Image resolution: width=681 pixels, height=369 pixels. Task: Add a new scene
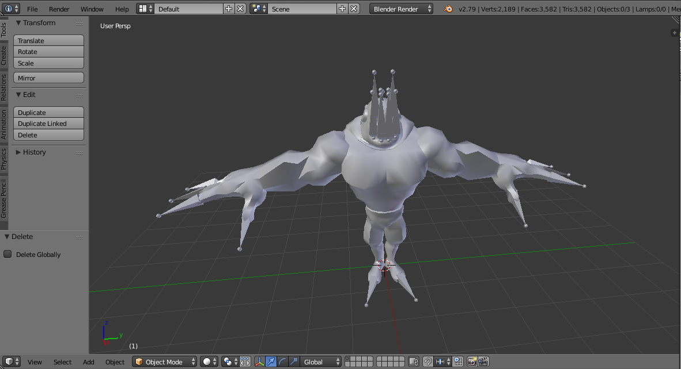click(x=342, y=9)
